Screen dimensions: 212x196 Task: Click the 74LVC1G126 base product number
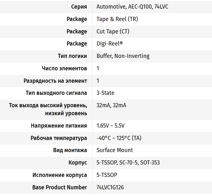[x=110, y=187]
